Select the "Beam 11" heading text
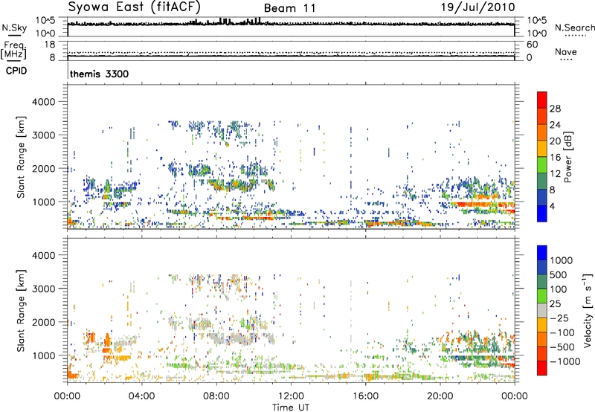 [x=289, y=8]
